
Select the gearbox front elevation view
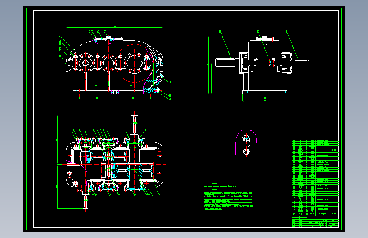click(x=115, y=64)
